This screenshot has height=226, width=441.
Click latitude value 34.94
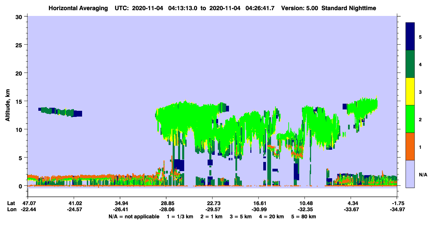(x=120, y=203)
